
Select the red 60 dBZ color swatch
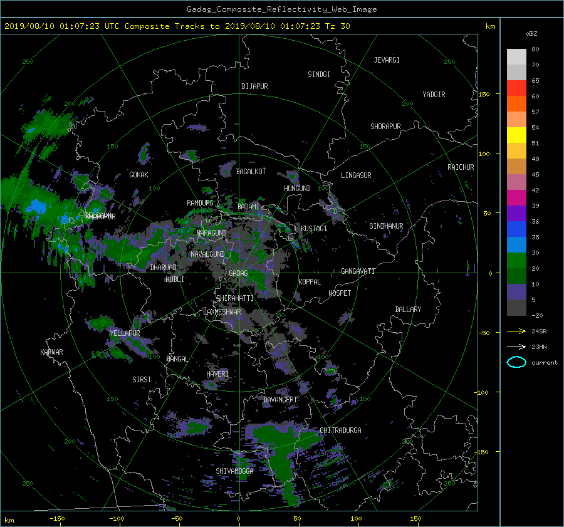click(516, 88)
